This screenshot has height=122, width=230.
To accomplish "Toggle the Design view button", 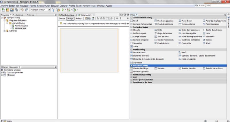I will [x=70, y=18].
